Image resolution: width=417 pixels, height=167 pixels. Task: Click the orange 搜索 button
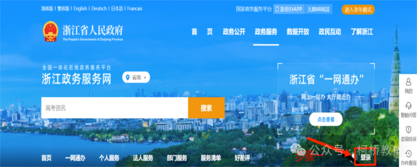pos(206,108)
